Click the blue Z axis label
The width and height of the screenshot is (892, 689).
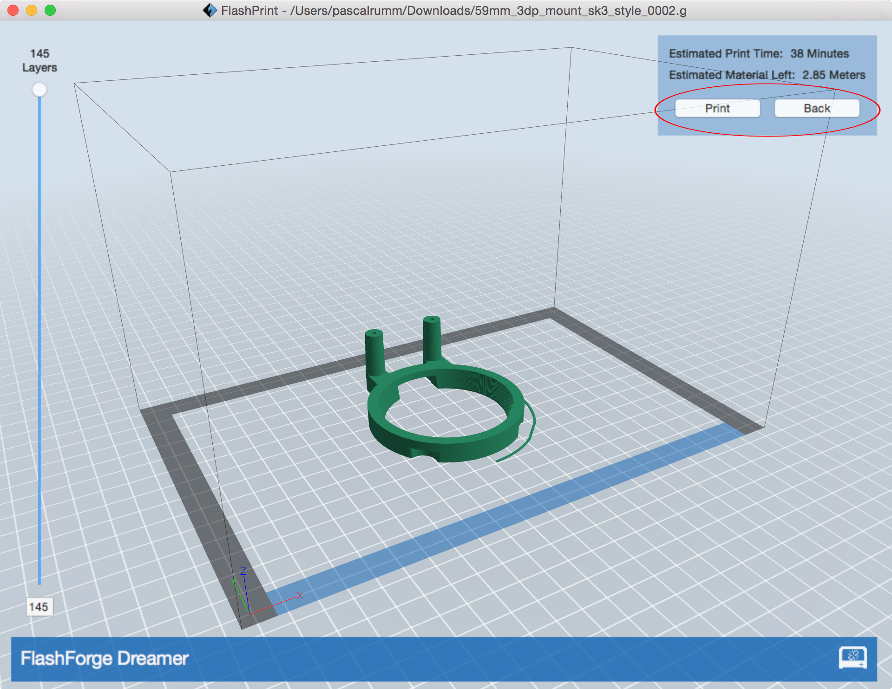point(243,571)
